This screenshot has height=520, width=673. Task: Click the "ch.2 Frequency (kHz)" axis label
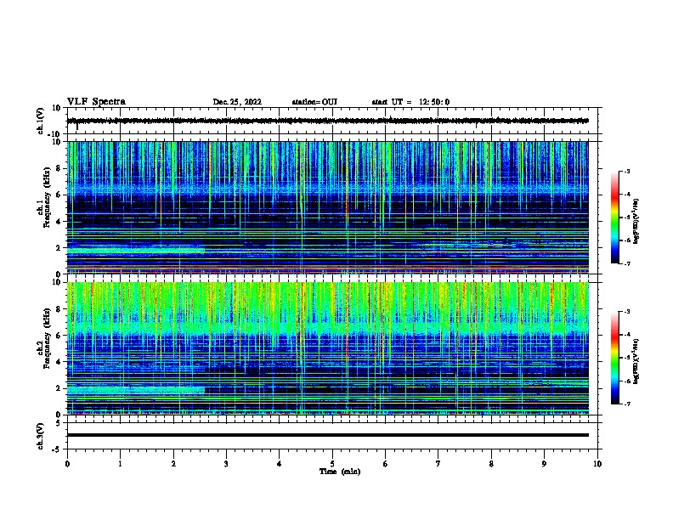(x=44, y=338)
